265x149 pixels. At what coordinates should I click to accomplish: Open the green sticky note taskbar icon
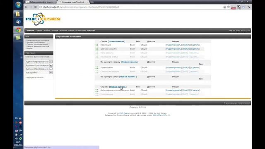tap(18, 38)
